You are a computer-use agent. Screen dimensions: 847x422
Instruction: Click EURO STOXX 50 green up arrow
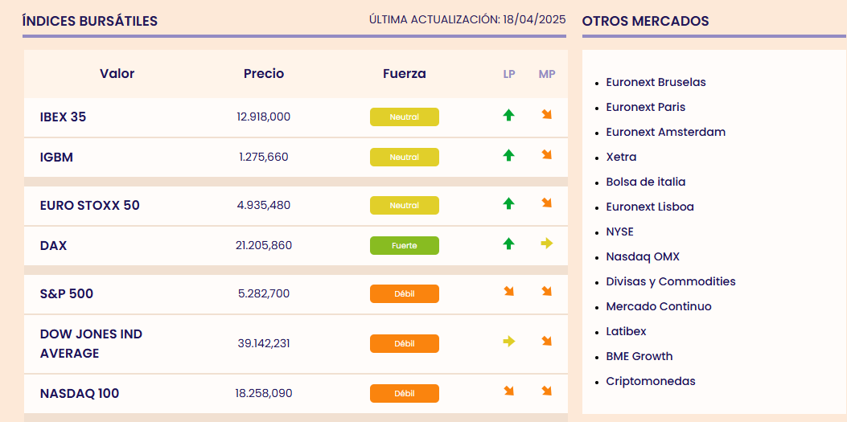(508, 204)
